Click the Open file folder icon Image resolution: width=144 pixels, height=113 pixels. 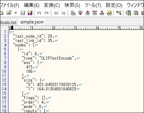tap(9, 13)
